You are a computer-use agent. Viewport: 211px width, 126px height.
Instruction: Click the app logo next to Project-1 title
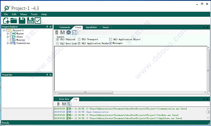pos(7,8)
